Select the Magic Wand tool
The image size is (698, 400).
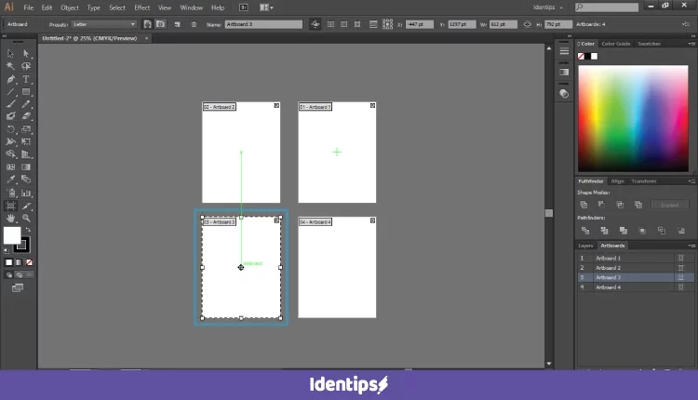[11, 66]
